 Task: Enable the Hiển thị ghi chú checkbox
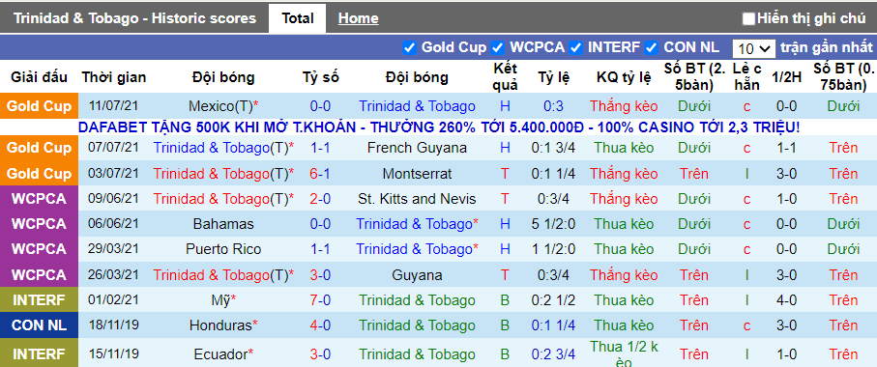point(748,19)
